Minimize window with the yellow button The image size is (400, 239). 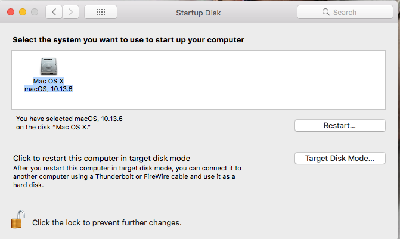click(23, 12)
